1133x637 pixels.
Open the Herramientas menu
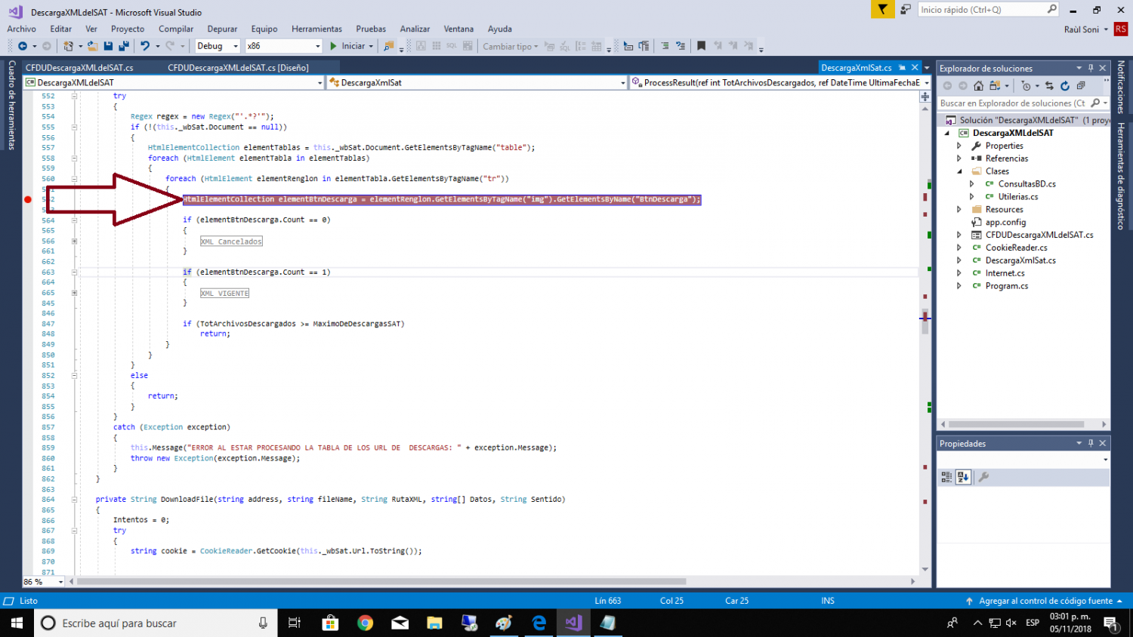316,29
